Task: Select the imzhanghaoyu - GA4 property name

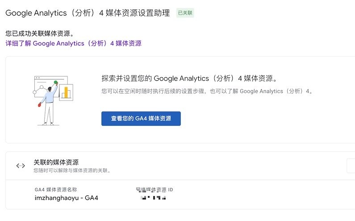Action: pos(66,198)
